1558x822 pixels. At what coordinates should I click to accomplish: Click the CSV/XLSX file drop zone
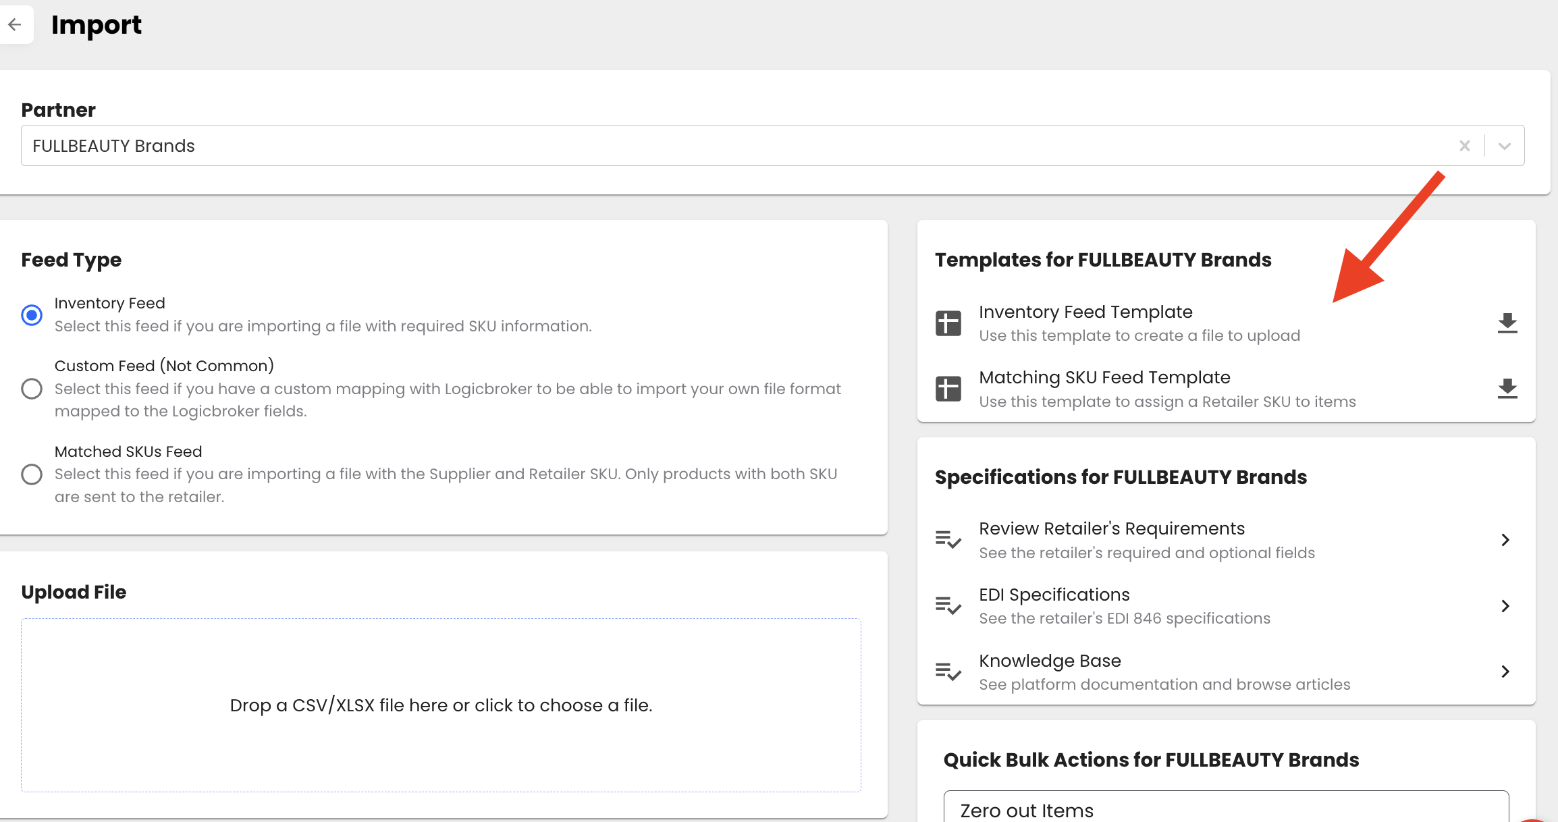tap(441, 705)
